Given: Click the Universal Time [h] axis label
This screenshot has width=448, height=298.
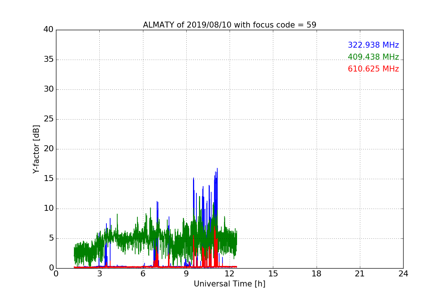Looking at the screenshot, I should click(230, 284).
